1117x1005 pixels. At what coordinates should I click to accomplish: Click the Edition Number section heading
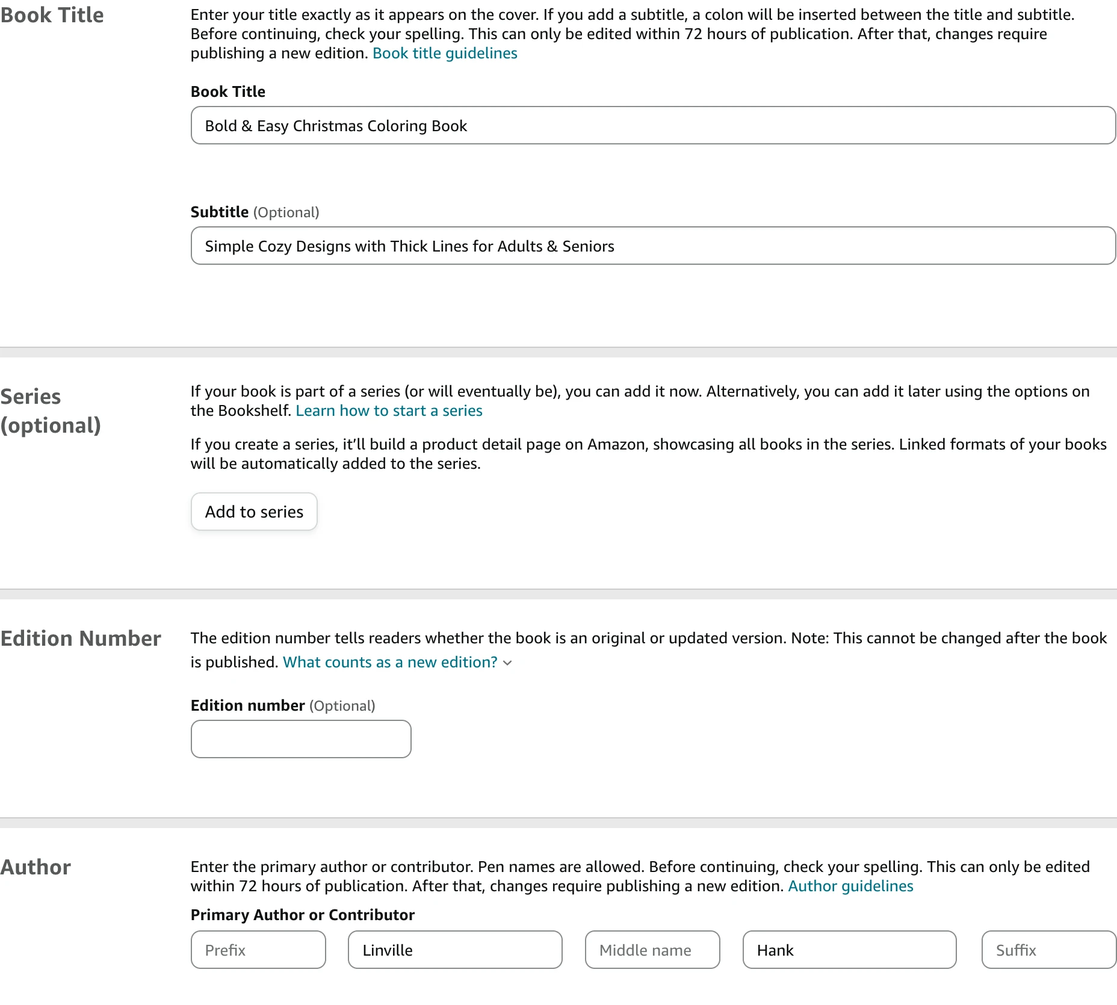(81, 638)
